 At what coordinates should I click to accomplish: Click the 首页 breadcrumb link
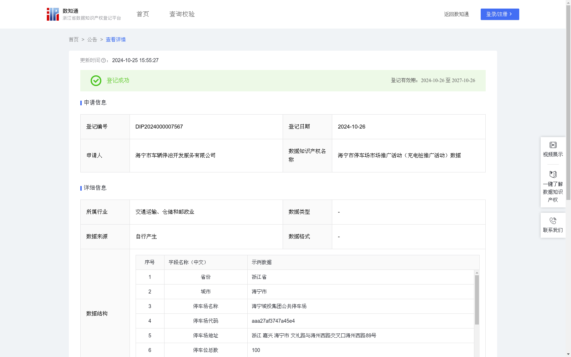click(74, 40)
